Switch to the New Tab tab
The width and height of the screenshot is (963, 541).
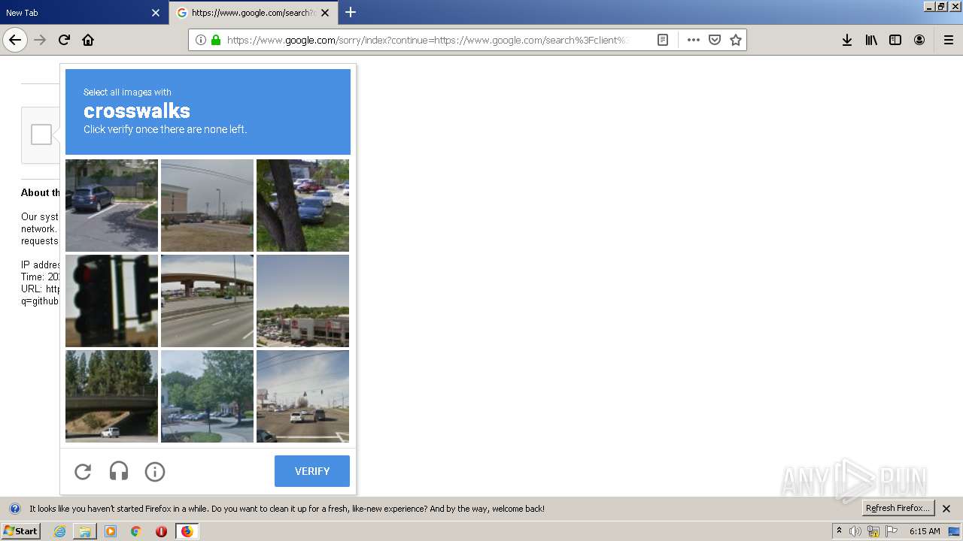(84, 13)
